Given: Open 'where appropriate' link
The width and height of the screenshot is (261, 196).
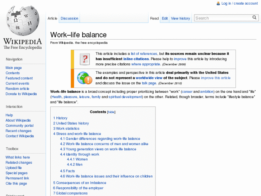Looking at the screenshot, I should (146, 64).
